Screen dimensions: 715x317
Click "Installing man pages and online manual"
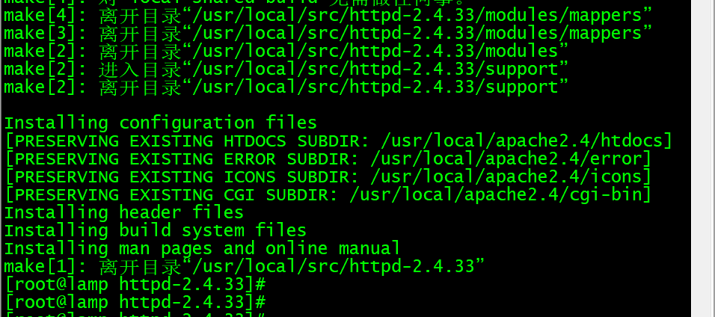coord(202,248)
